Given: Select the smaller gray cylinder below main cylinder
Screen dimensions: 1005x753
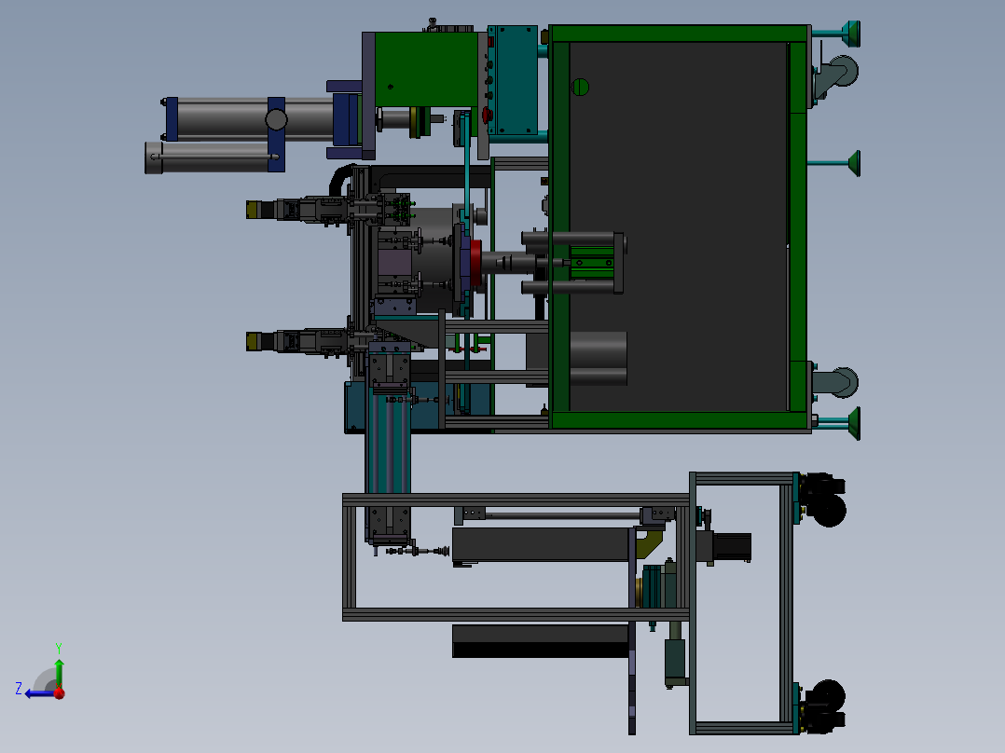Looking at the screenshot, I should click(x=208, y=157).
